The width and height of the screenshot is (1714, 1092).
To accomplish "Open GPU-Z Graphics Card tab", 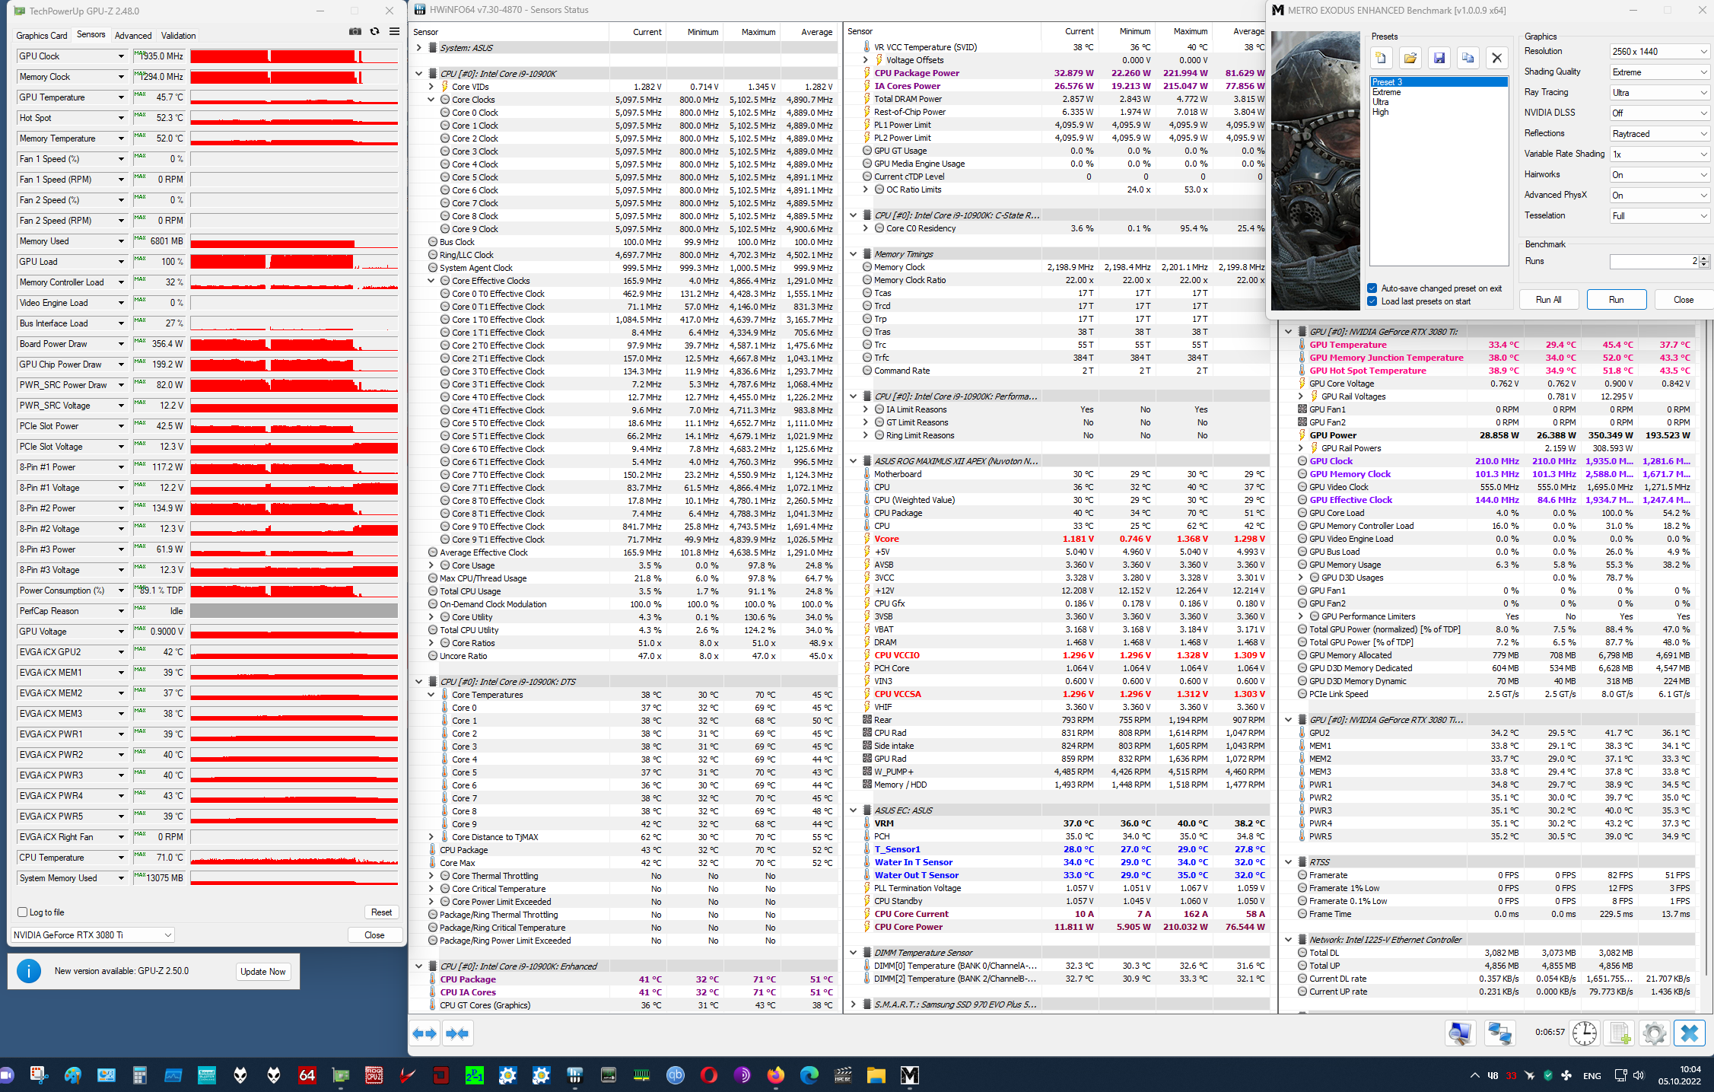I will point(42,36).
